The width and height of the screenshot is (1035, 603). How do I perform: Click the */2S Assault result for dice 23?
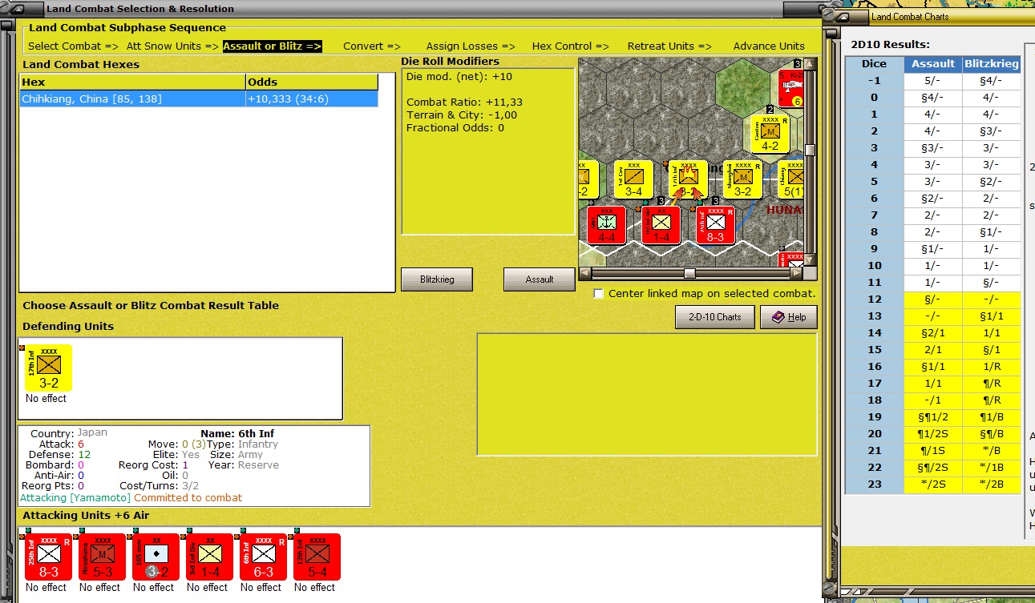click(933, 484)
